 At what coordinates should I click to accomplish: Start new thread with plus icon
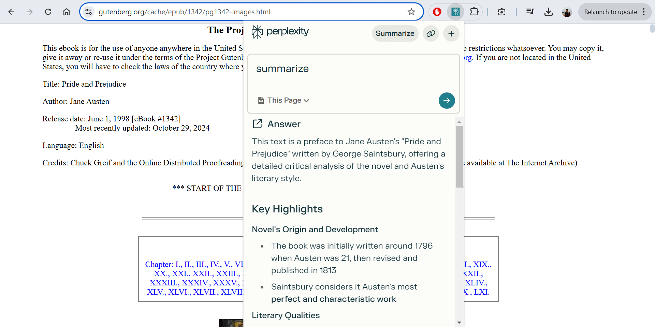tap(451, 33)
